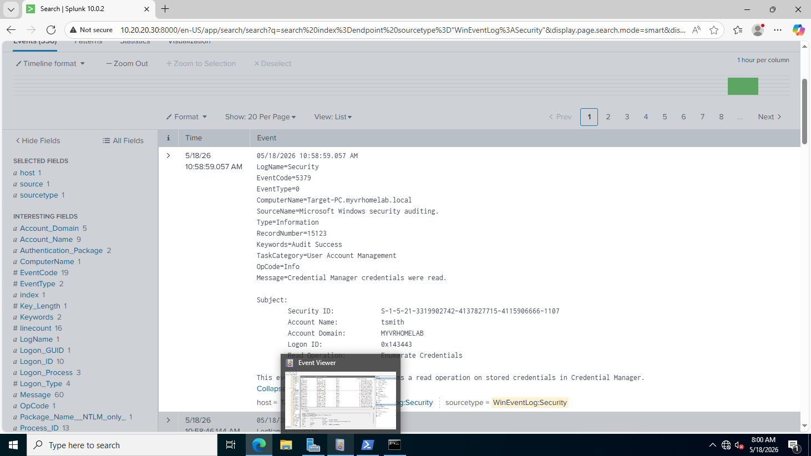Screen dimensions: 811x456
Task: Click Next page link
Action: [x=769, y=116]
